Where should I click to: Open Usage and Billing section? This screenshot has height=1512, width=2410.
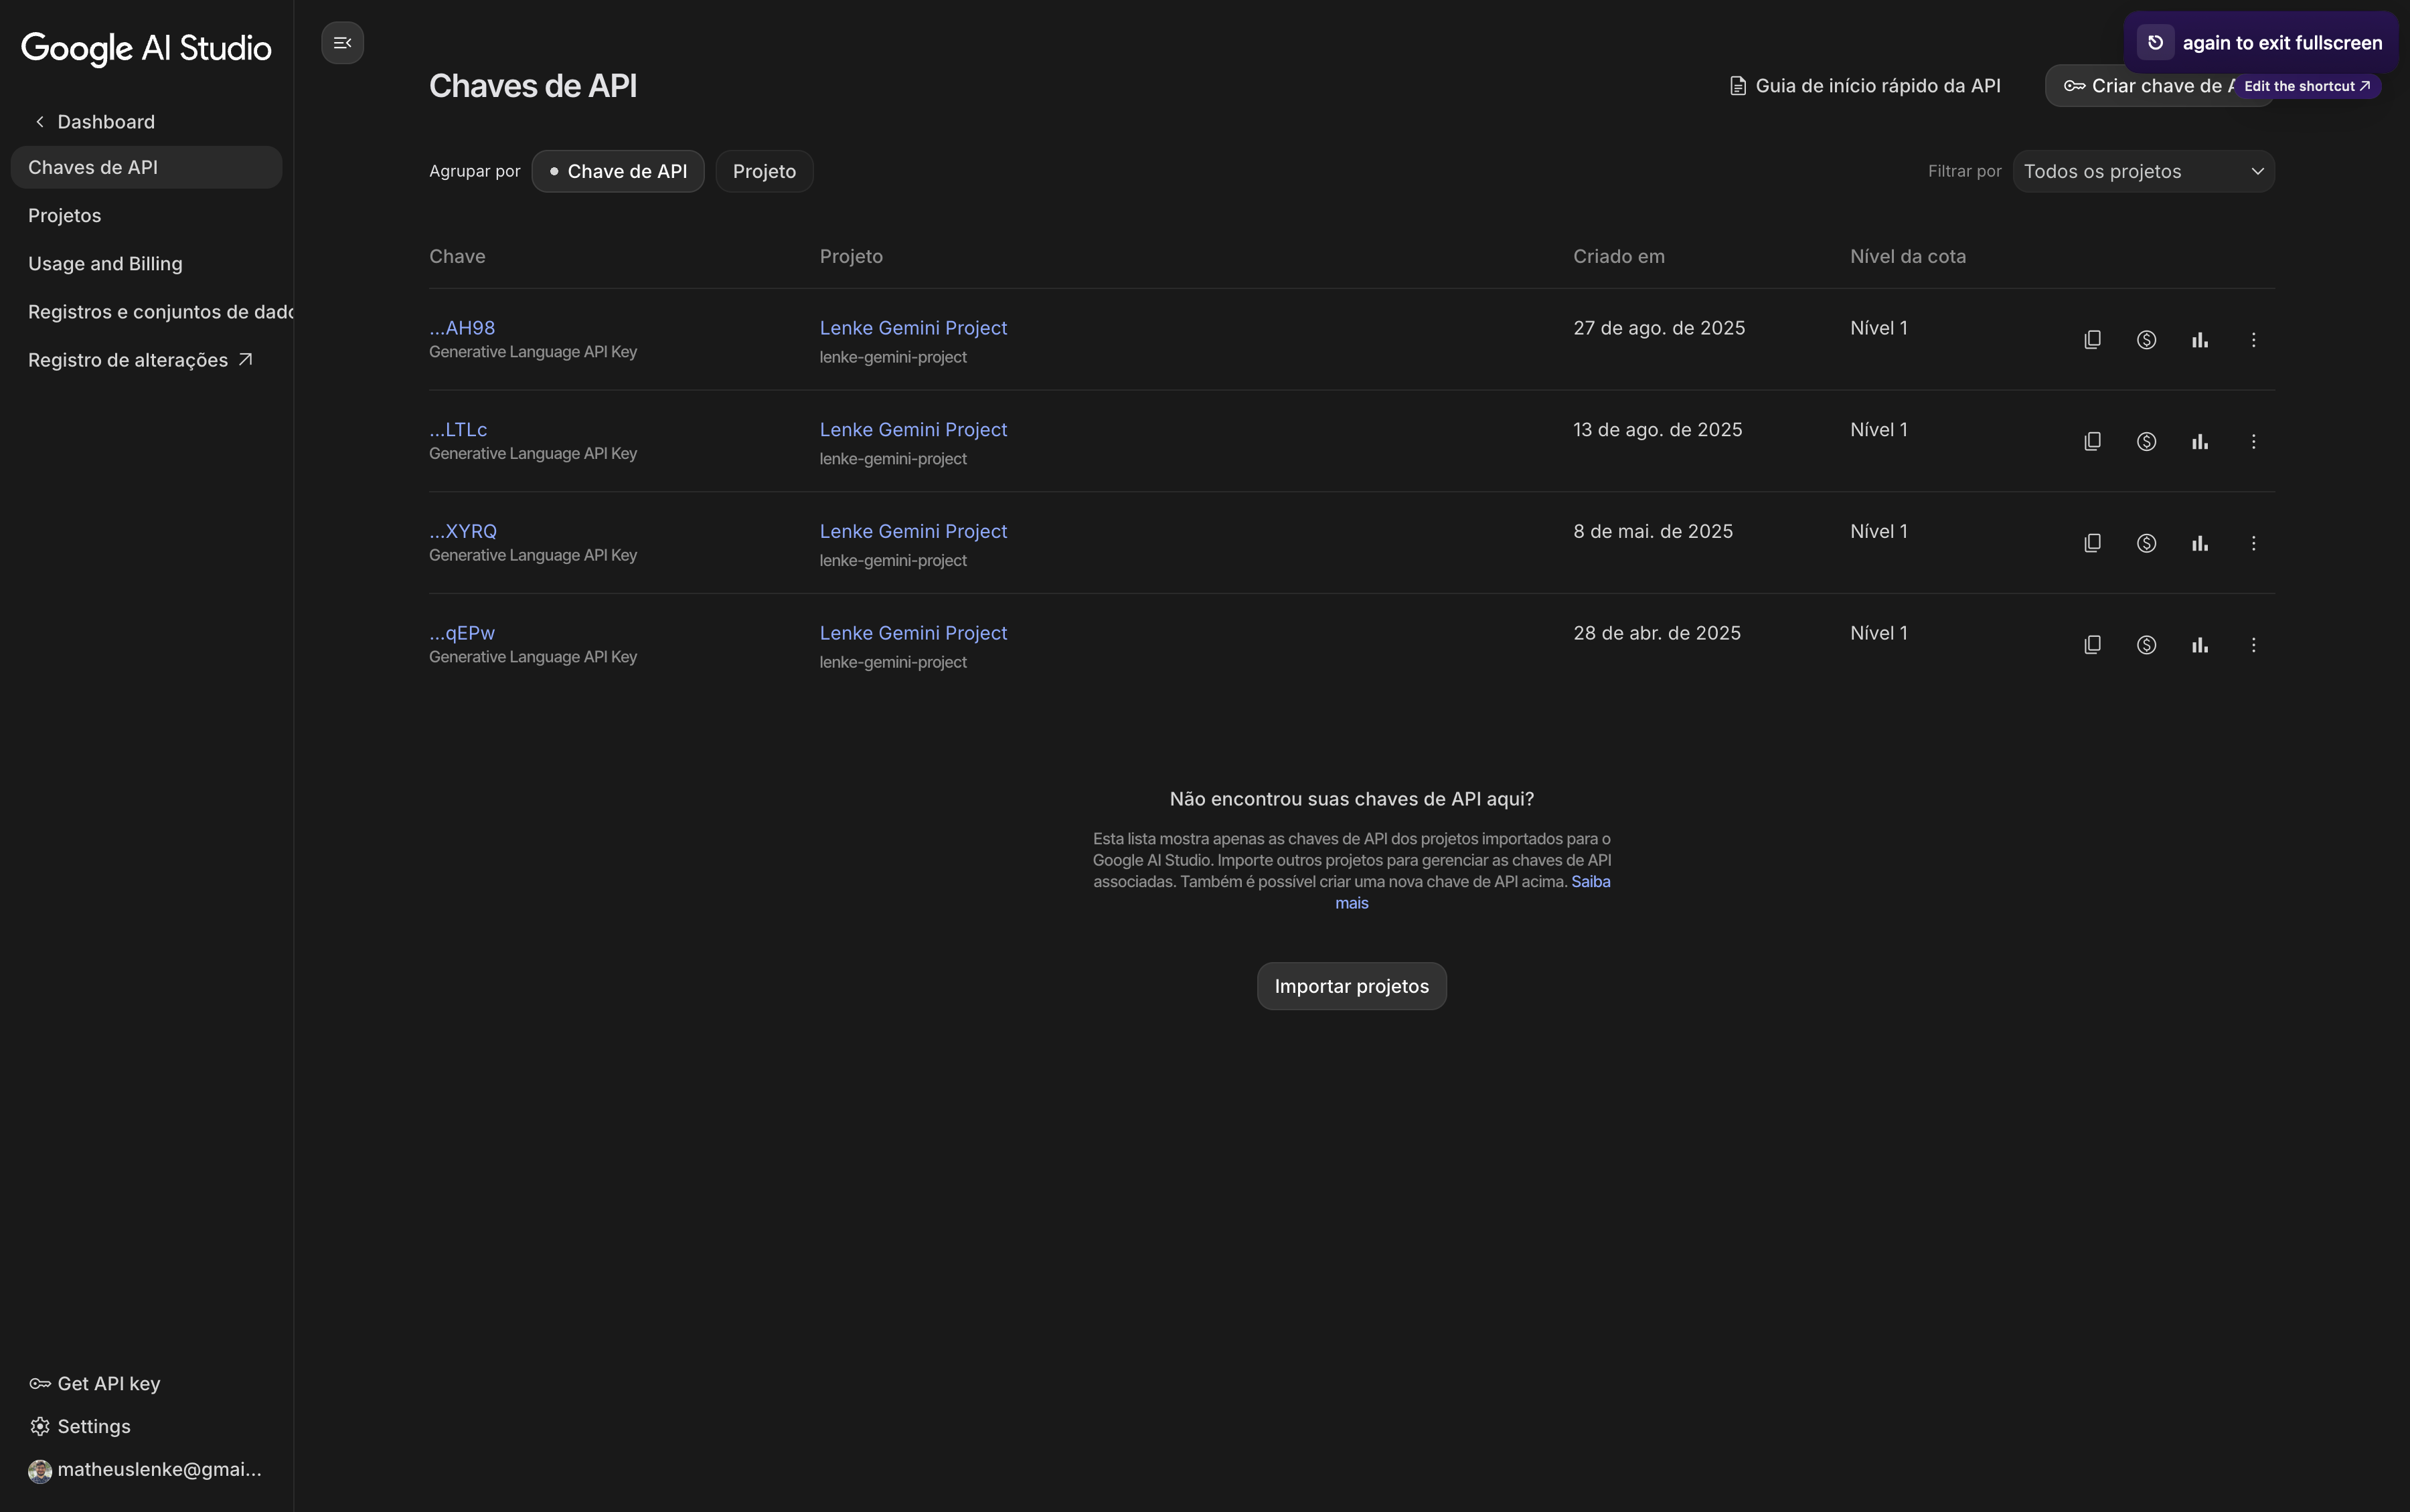[x=105, y=263]
